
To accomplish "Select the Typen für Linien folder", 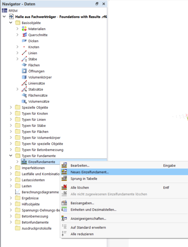I will coord(34,120).
